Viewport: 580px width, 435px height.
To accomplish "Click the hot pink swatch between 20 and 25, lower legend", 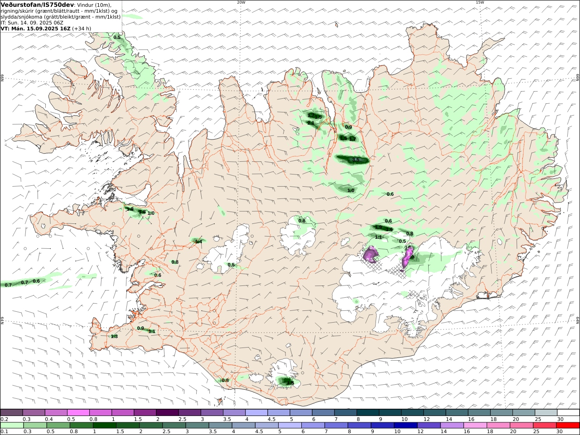I will (521, 425).
